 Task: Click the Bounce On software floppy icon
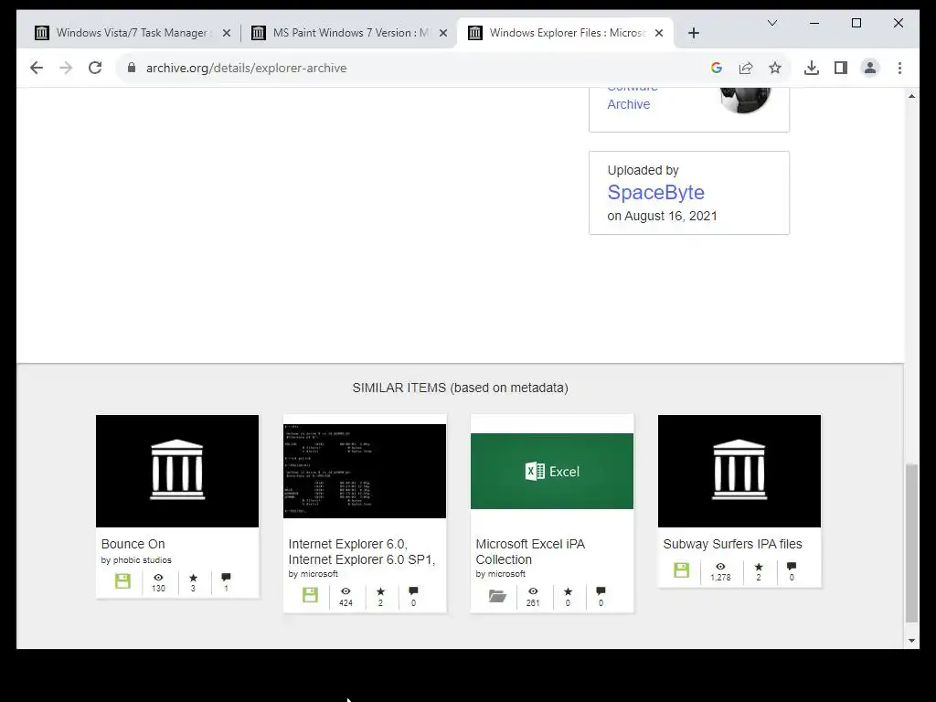pos(123,580)
